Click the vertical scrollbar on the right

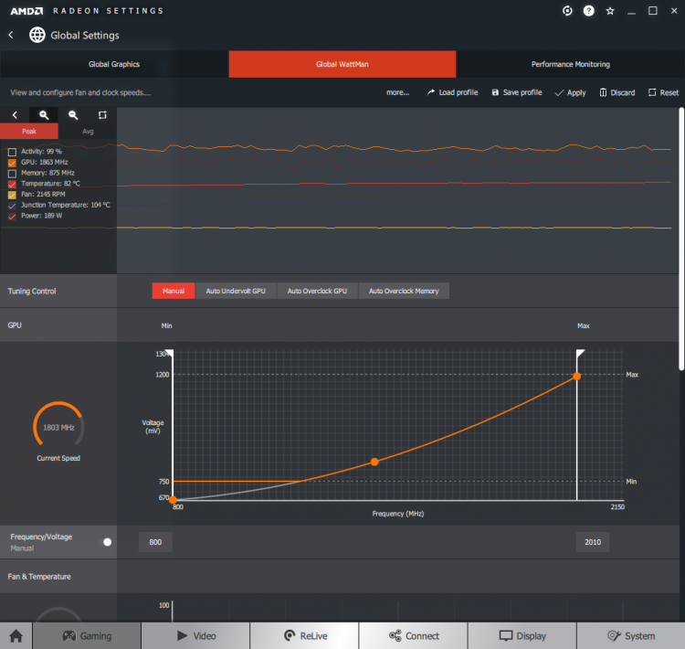(681, 239)
